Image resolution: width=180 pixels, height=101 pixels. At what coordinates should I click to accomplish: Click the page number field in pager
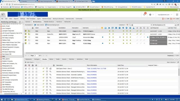coord(36,56)
